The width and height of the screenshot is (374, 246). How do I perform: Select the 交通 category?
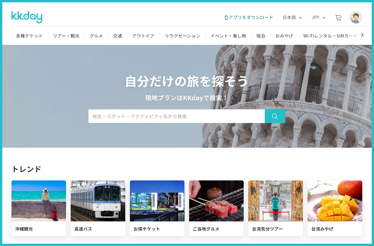[x=118, y=36]
